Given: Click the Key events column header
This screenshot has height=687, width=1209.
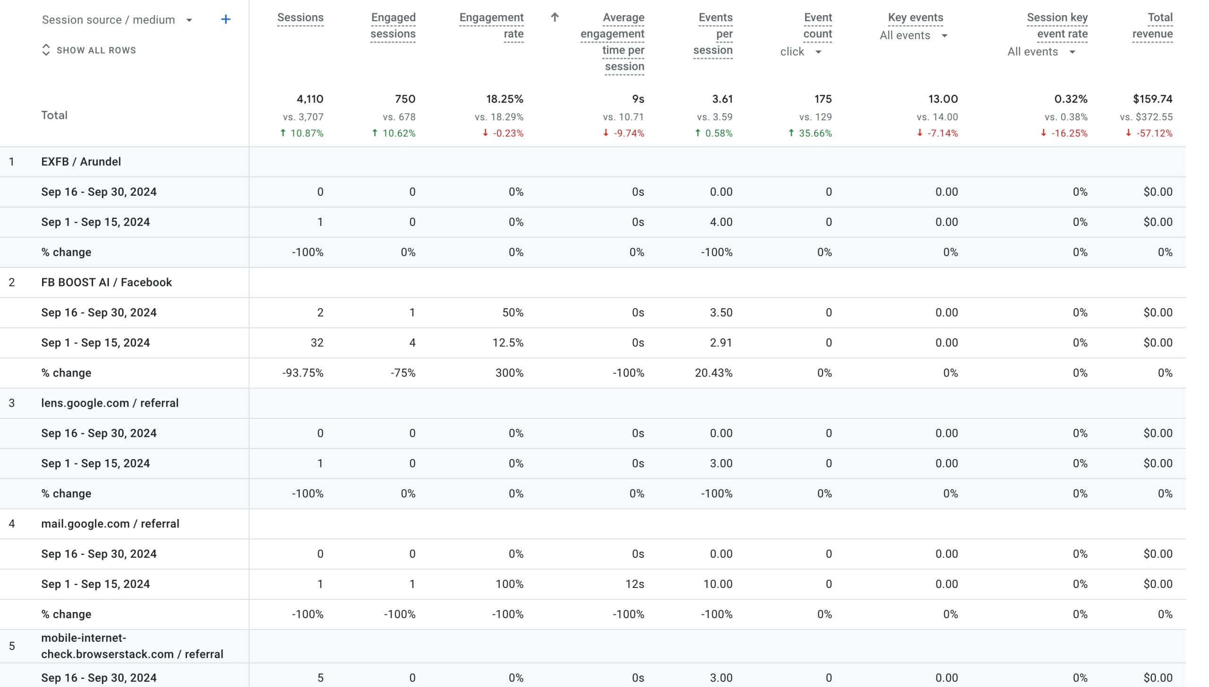Looking at the screenshot, I should (x=915, y=17).
